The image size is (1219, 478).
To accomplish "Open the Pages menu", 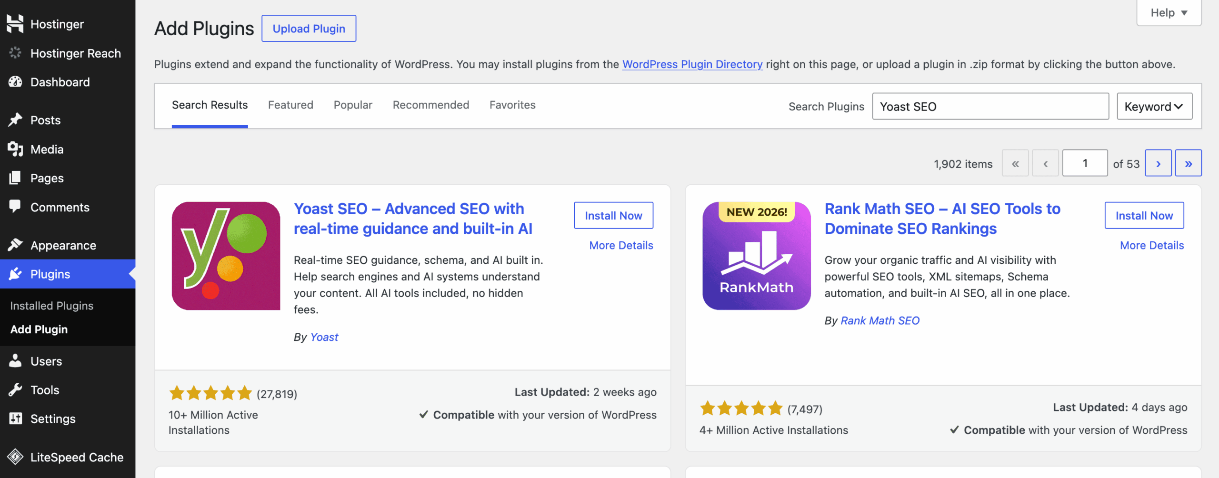I will 68,178.
